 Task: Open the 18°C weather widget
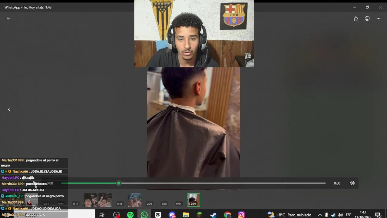click(x=289, y=215)
